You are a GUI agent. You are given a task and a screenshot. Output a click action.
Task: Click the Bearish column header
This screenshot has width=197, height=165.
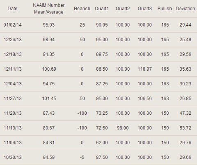[x=82, y=9]
